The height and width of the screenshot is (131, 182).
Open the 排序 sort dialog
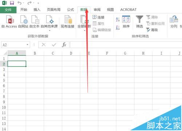coord(126,21)
